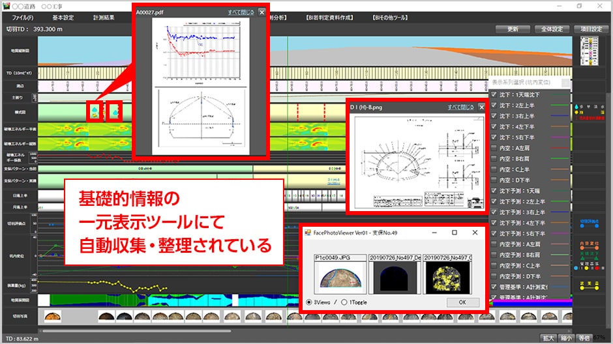Viewport: 613px width, 344px height.
Task: Click the 内空変位 orange legend icon
Action: coord(589,246)
